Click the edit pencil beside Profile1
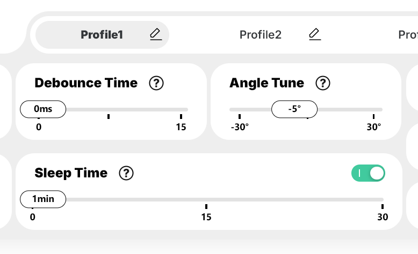This screenshot has width=418, height=254. 155,35
